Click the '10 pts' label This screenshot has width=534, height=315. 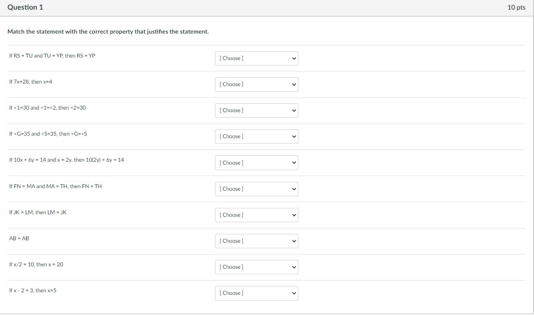click(x=516, y=7)
